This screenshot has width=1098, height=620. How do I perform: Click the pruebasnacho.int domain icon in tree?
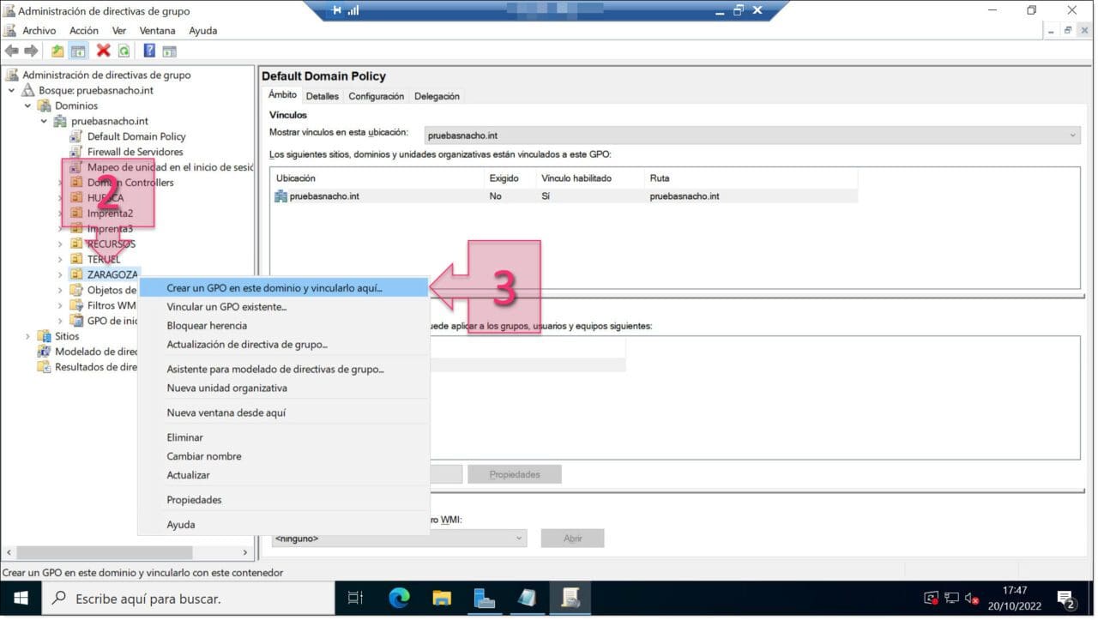point(61,121)
